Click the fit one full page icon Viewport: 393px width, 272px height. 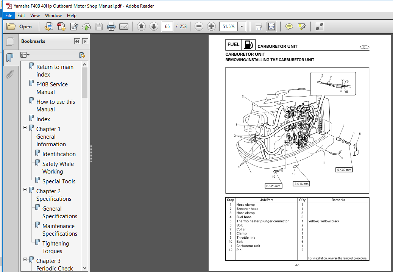point(271,26)
